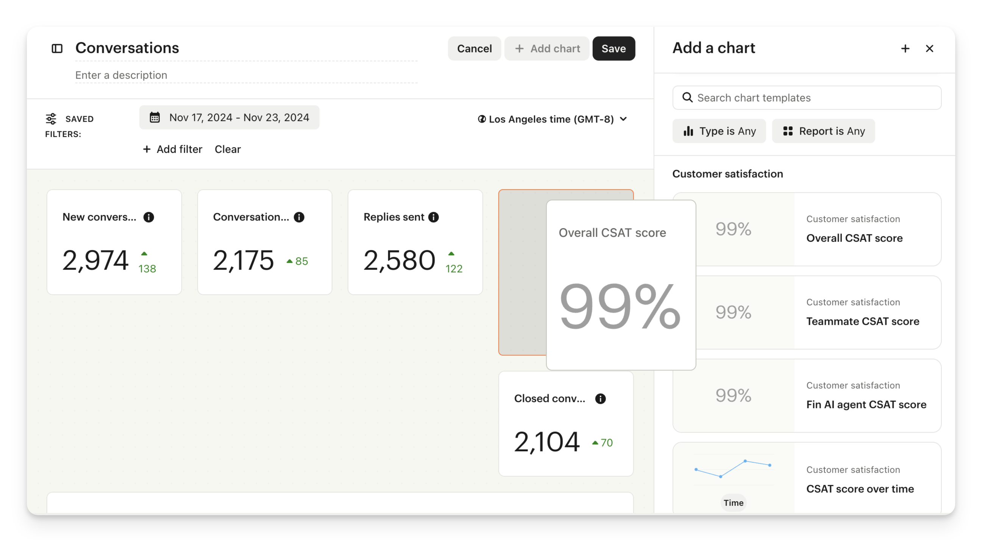Close the Add a chart panel
The image size is (982, 542).
click(x=929, y=48)
